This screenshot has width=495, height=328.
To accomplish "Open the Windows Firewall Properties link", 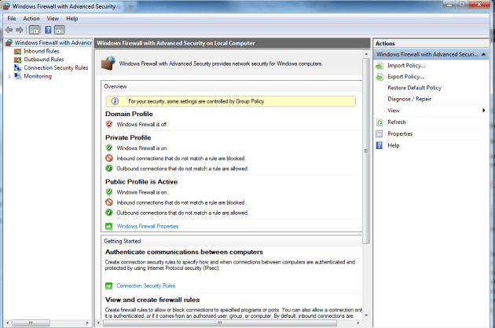I will click(x=148, y=227).
